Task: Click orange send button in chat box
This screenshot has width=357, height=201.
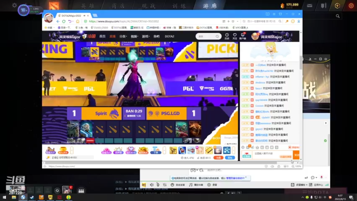Action: (x=296, y=155)
